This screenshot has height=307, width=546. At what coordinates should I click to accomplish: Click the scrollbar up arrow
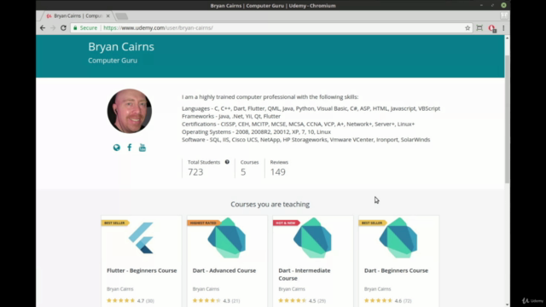coord(507,38)
